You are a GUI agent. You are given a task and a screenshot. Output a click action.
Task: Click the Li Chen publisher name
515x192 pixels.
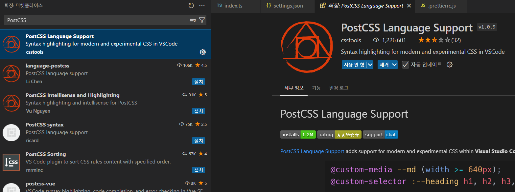(34, 82)
